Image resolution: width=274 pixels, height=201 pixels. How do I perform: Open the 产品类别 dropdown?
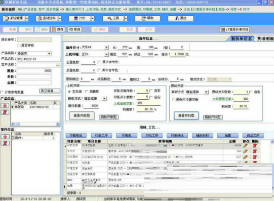(50, 54)
